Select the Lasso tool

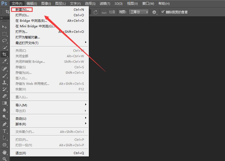tap(4, 40)
